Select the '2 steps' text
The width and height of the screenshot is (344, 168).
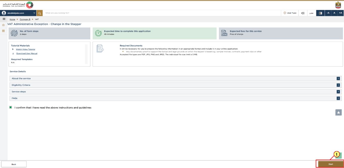[23, 34]
